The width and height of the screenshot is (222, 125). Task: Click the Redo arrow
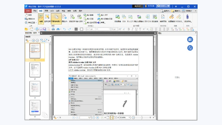pos(70,29)
